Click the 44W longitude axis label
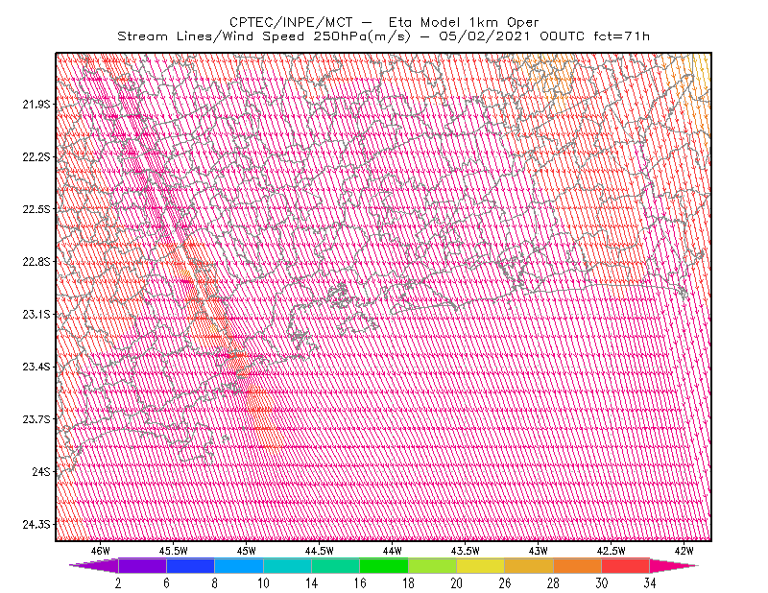 coord(393,551)
